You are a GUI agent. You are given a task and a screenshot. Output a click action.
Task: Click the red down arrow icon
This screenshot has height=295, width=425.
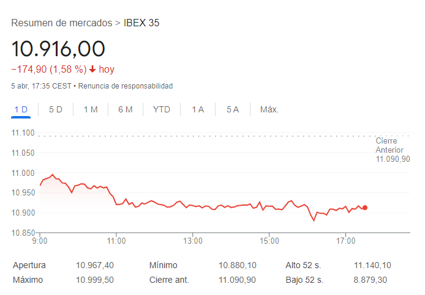point(92,70)
